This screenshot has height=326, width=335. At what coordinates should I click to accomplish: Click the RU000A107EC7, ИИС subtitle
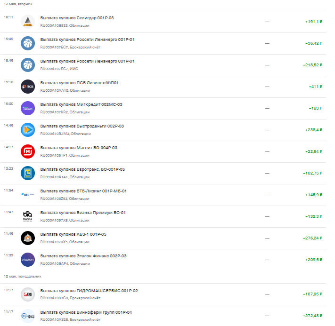click(x=59, y=69)
